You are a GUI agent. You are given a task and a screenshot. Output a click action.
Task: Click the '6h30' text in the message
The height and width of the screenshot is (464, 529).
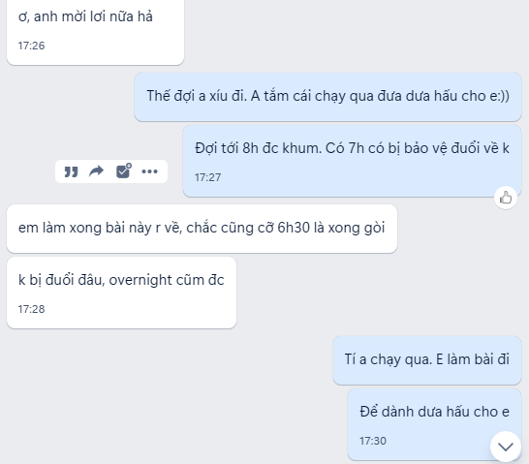tap(294, 228)
